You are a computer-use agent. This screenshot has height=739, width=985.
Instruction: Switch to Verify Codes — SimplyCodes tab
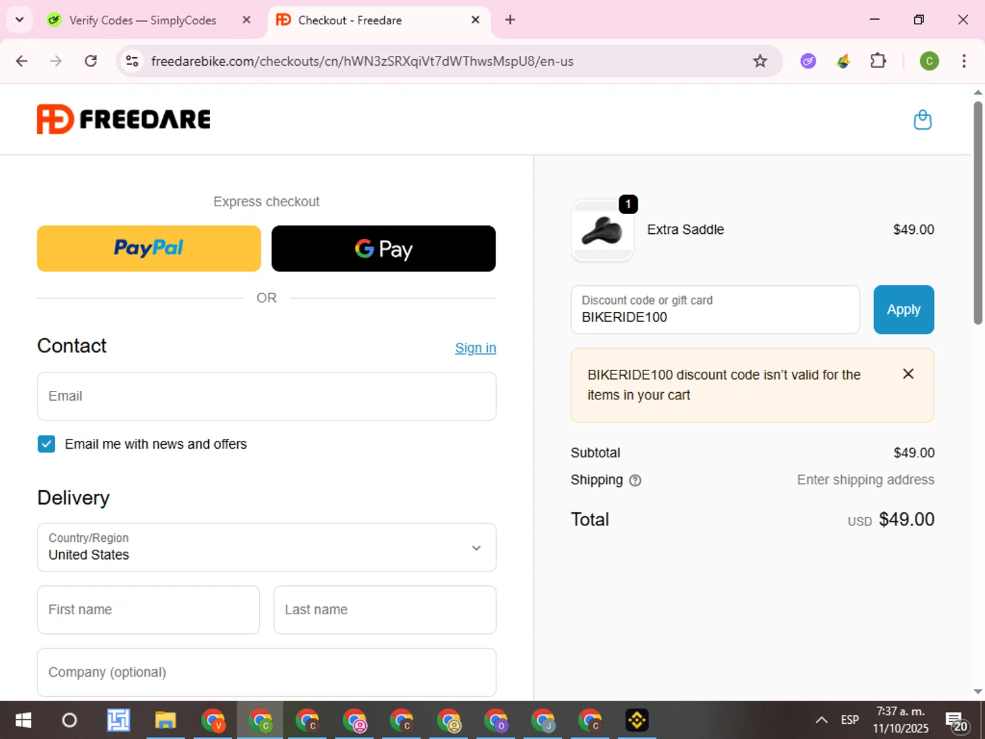[142, 20]
